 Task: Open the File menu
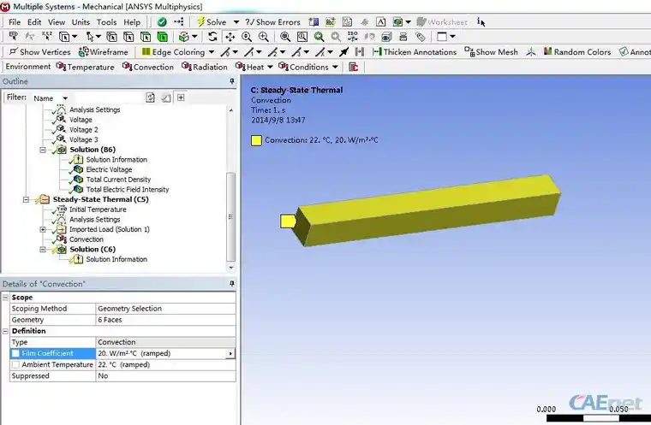coord(14,22)
